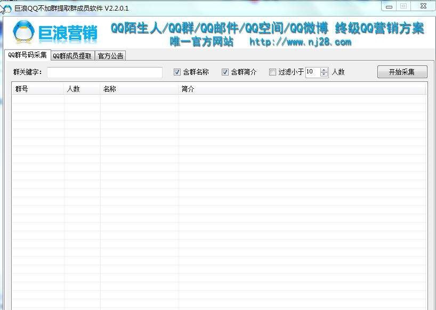Image resolution: width=436 pixels, height=310 pixels.
Task: Click the penguin 巨浪营销 logo
Action: click(x=24, y=32)
